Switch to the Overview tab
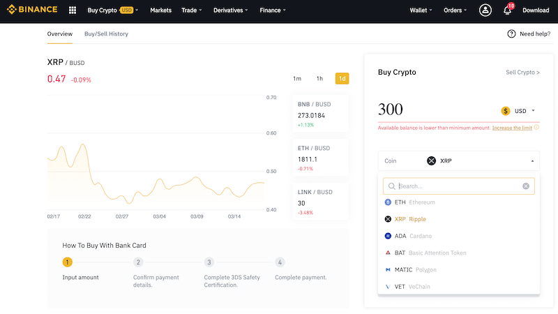 pyautogui.click(x=60, y=33)
